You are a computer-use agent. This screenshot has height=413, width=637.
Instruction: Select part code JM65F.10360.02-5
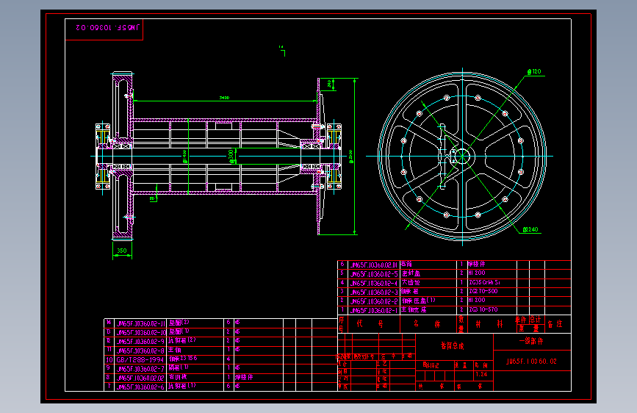point(374,274)
